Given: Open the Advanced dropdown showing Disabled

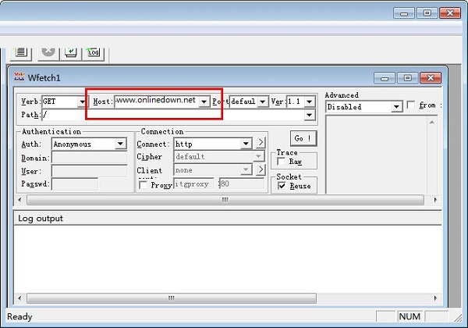Looking at the screenshot, I should (396, 107).
